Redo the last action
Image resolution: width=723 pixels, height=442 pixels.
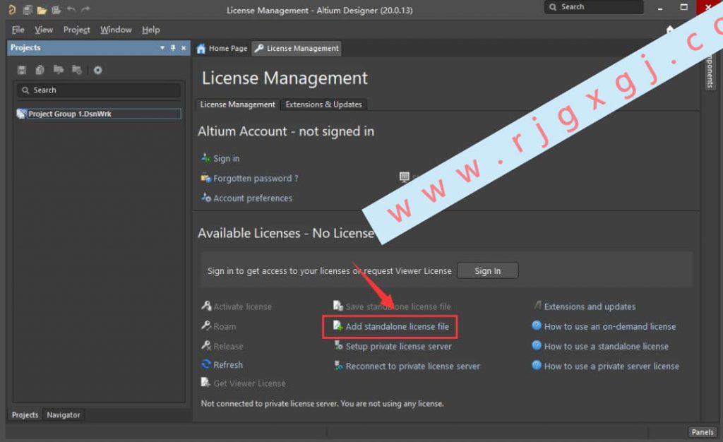[x=85, y=10]
